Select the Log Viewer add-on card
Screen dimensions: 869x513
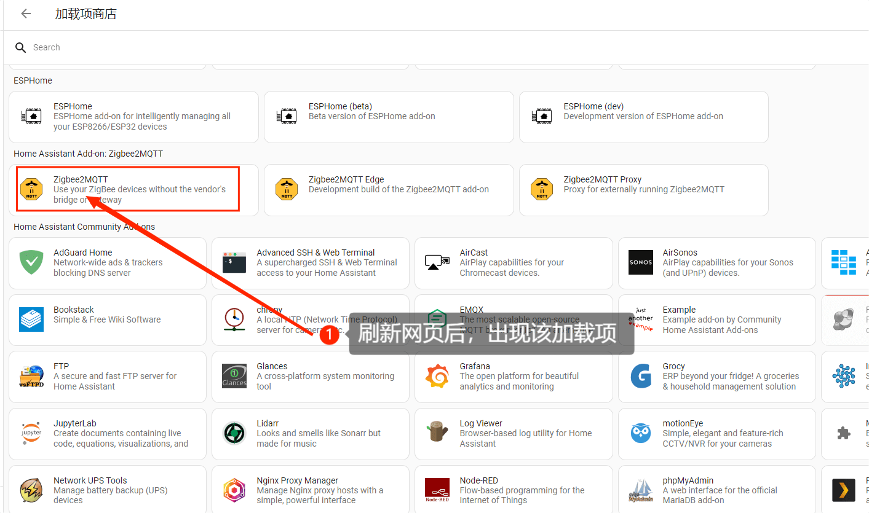tap(514, 434)
